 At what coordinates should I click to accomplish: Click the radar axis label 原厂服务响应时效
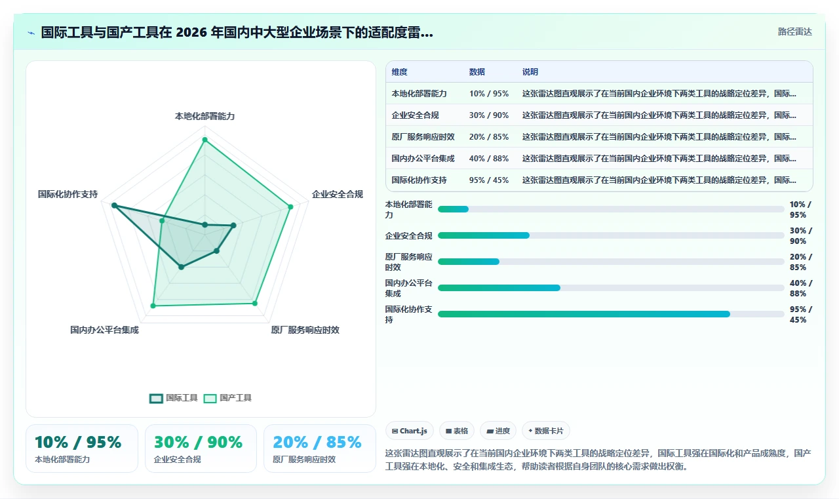tap(305, 330)
